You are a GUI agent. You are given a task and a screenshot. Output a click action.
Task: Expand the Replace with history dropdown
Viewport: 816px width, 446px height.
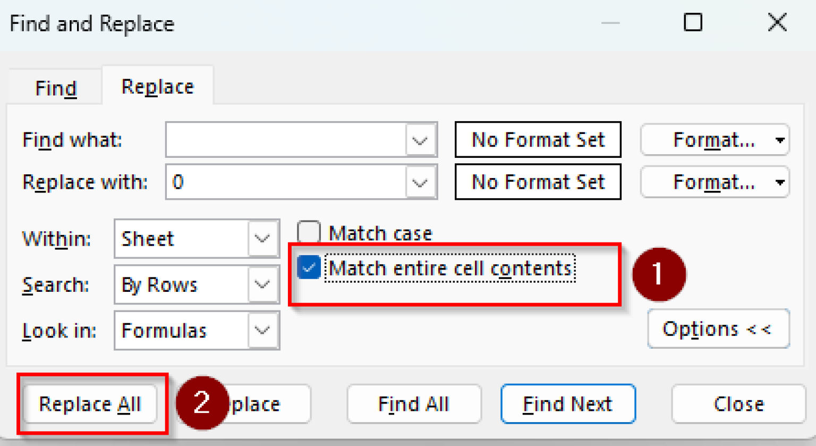(x=420, y=182)
